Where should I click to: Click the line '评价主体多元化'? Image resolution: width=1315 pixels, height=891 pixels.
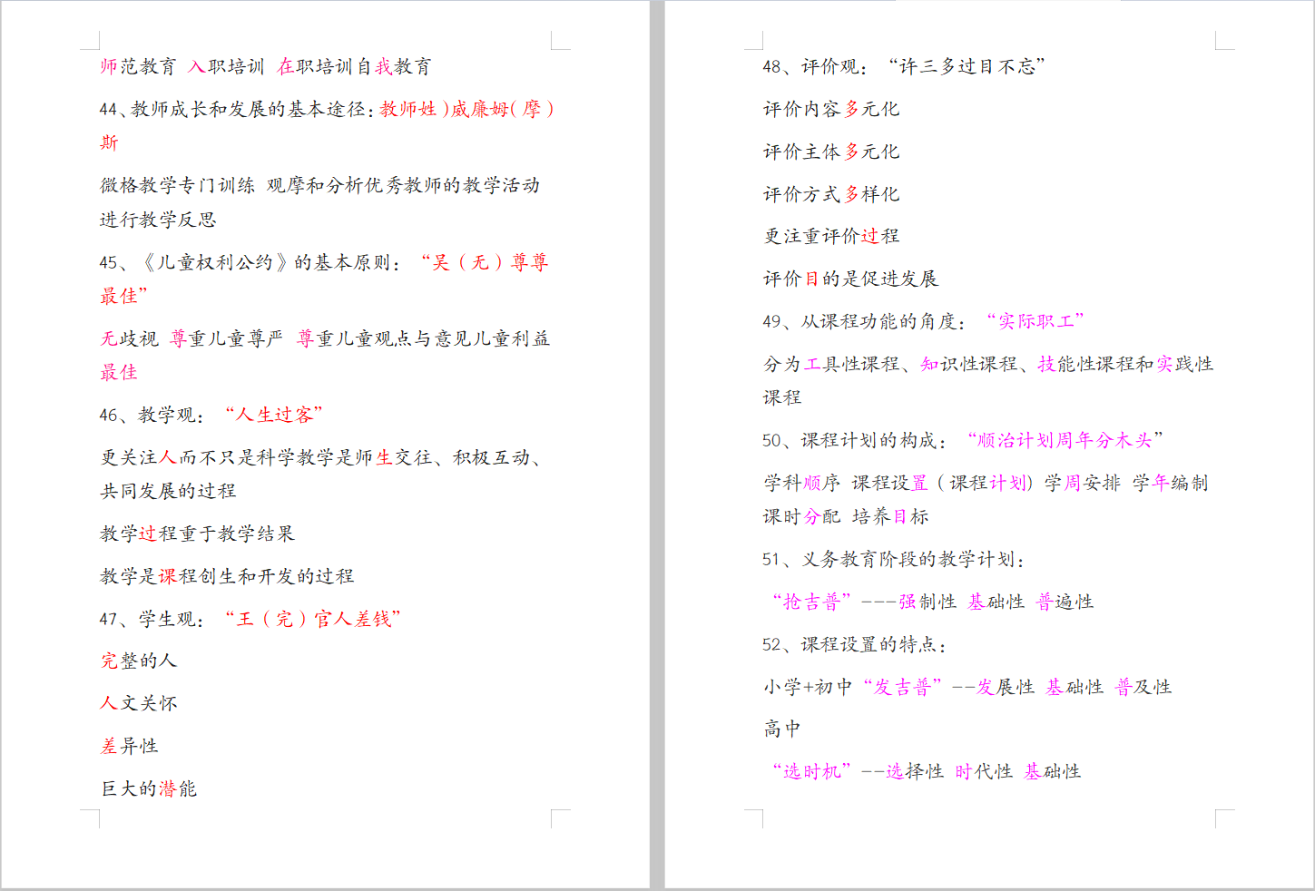point(831,152)
